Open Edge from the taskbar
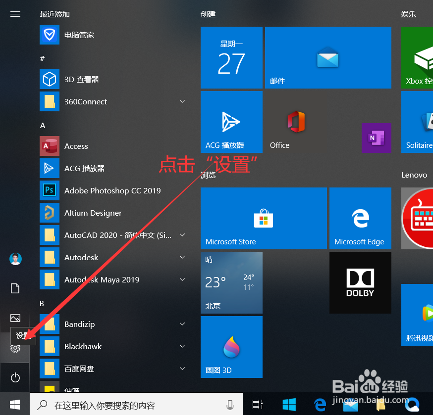This screenshot has width=433, height=415. (x=320, y=405)
